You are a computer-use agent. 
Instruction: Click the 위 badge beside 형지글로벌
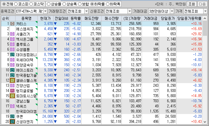click(x=12, y=90)
